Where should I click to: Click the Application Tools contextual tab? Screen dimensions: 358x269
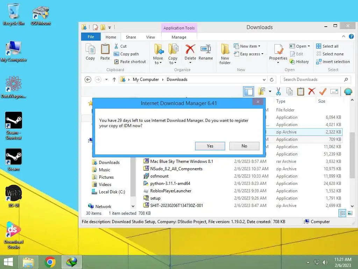click(x=179, y=28)
